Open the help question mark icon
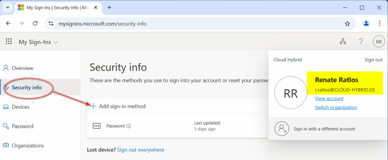The image size is (388, 160). 361,42
